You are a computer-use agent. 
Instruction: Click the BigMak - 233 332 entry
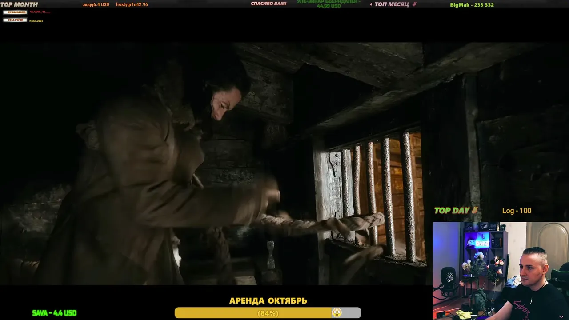(x=472, y=5)
